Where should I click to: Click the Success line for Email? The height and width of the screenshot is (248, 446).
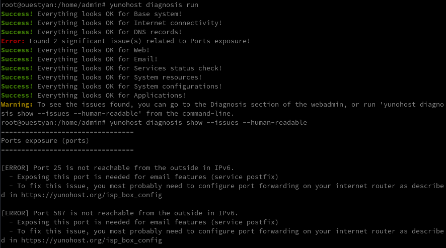[79, 59]
